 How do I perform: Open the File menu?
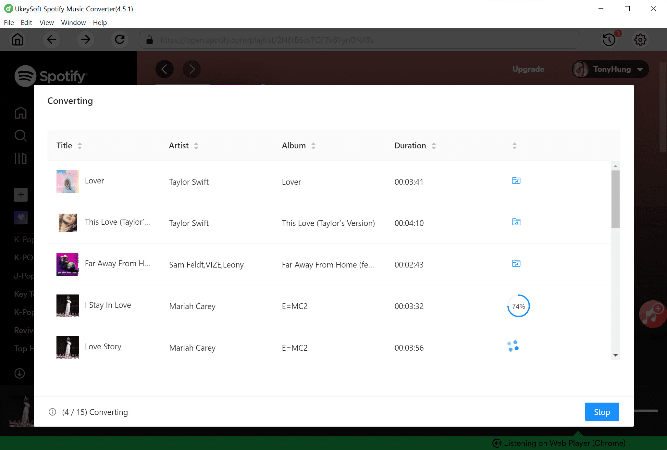click(x=8, y=23)
